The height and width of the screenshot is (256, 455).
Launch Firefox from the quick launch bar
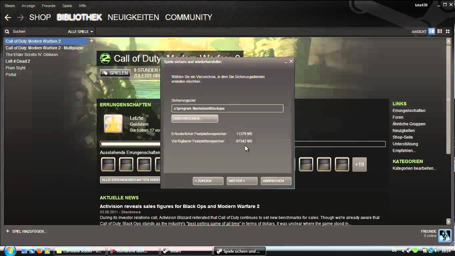[39, 251]
